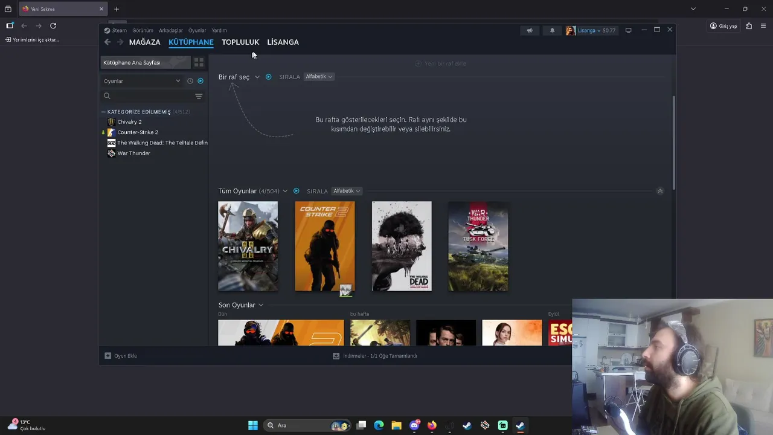Collapse the KATEGORİZE EDİLMEMİŞ group
The image size is (773, 435).
(103, 112)
